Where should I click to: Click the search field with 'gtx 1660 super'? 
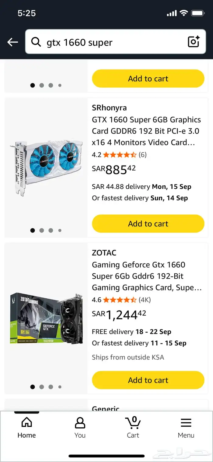tap(116, 42)
